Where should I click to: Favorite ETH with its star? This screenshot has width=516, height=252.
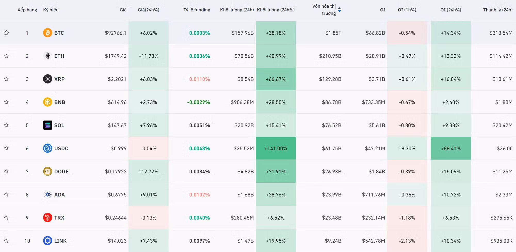coord(6,56)
